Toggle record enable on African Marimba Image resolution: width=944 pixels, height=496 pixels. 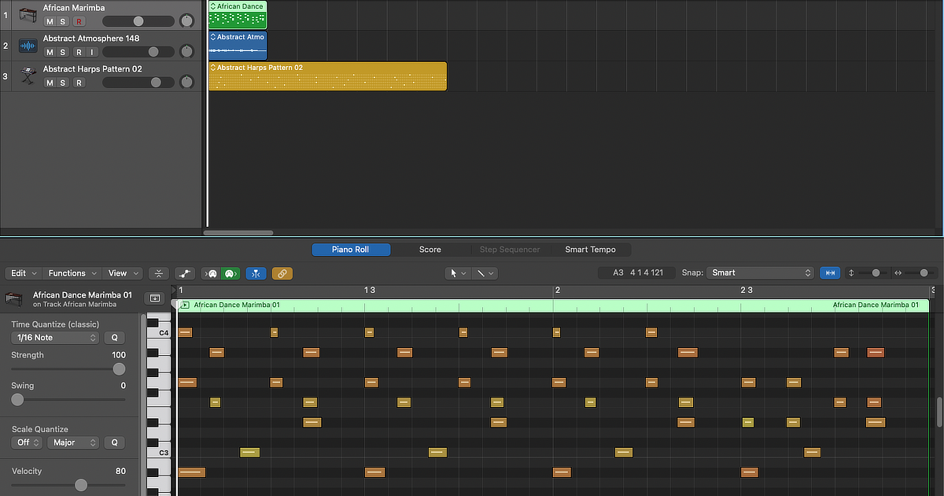(x=79, y=21)
